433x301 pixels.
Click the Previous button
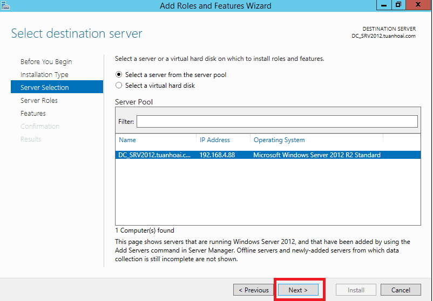pyautogui.click(x=253, y=290)
